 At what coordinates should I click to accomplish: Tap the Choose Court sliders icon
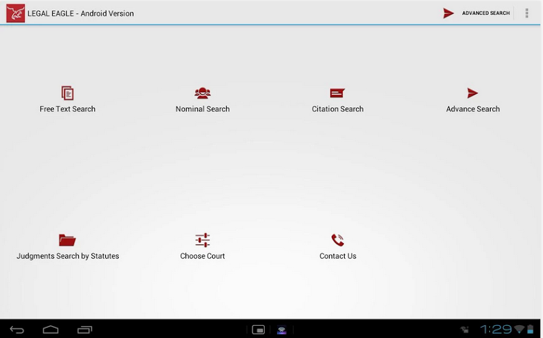(x=202, y=240)
